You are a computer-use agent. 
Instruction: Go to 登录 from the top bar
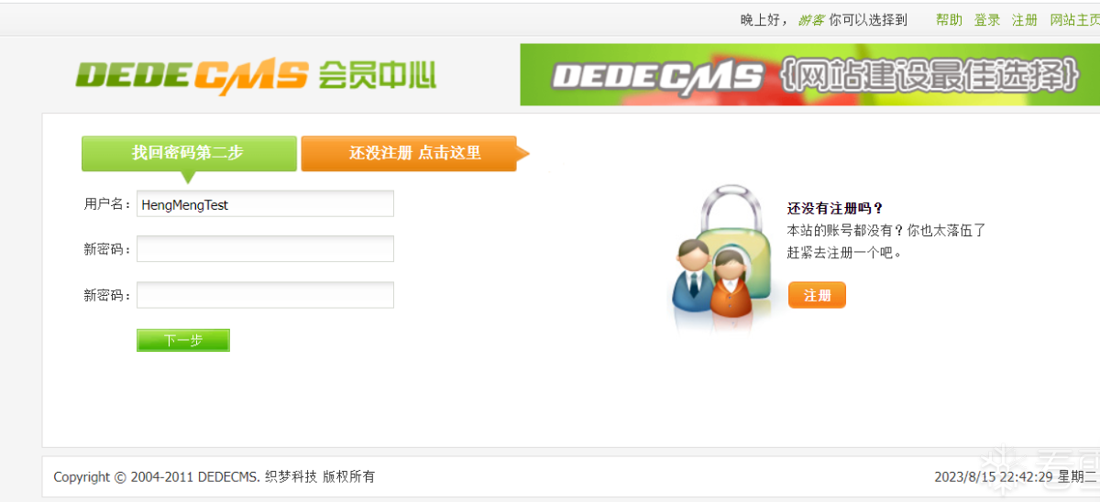[987, 20]
